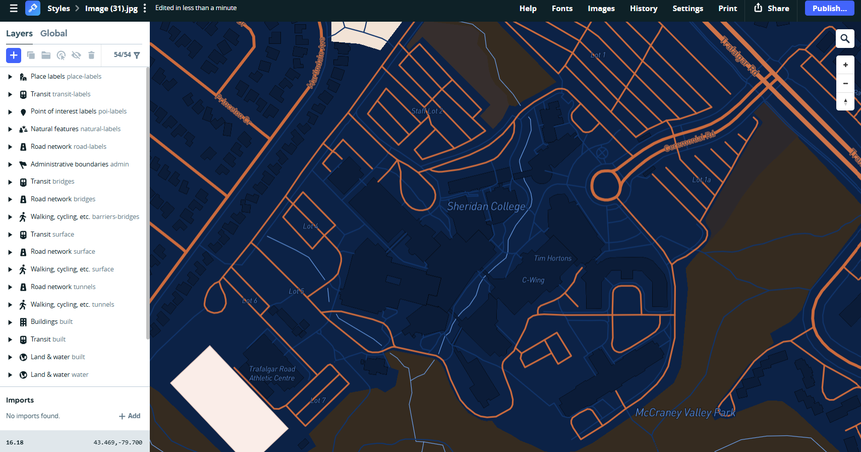Viewport: 861px width, 452px height.
Task: Delete layer using the trash icon
Action: tap(91, 55)
